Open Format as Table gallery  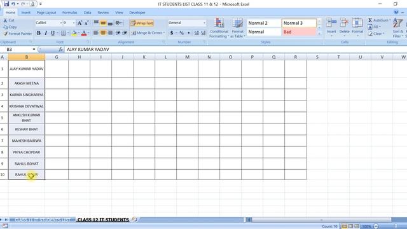coord(237,28)
